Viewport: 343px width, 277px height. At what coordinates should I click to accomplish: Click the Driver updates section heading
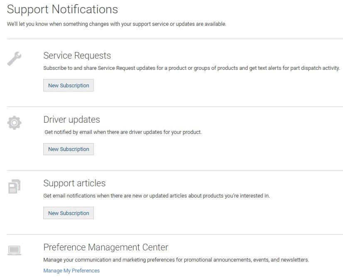click(71, 119)
